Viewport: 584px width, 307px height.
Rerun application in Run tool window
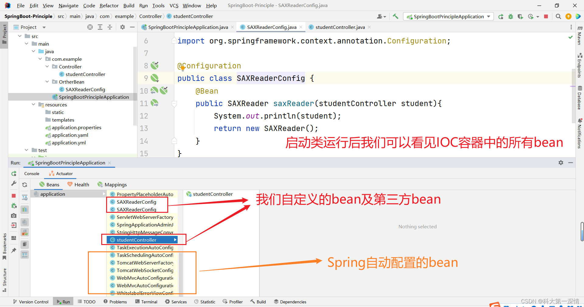[x=14, y=174]
